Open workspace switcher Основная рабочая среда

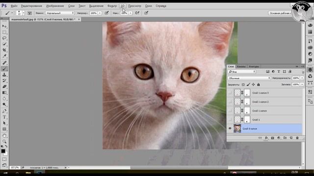[x=280, y=13]
